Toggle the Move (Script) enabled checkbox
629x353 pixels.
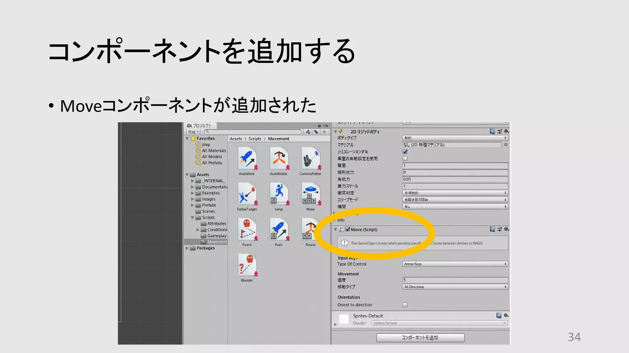[x=348, y=229]
